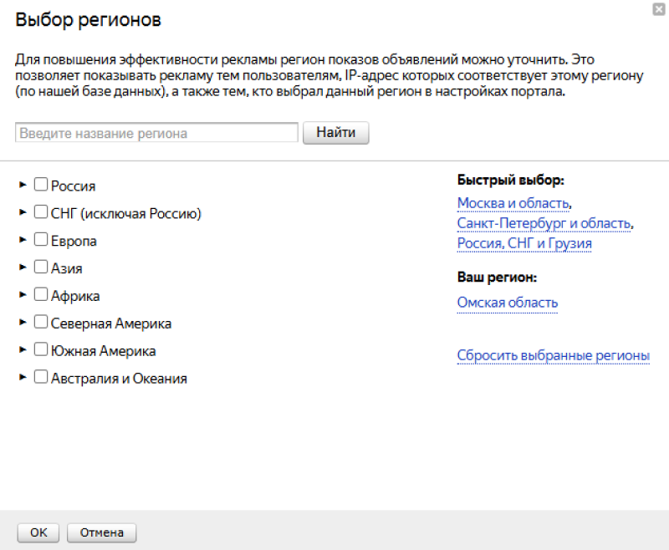Select the Азия checkbox
Viewport: 669px width, 550px height.
tap(41, 268)
